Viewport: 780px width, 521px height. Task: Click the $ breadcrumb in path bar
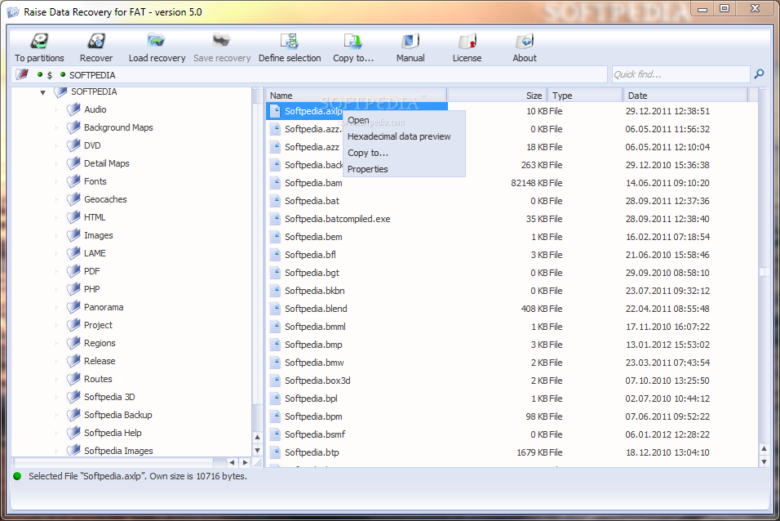click(x=49, y=74)
